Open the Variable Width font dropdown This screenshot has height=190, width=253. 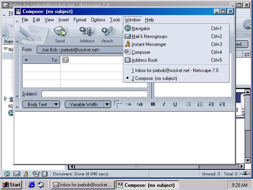pyautogui.click(x=107, y=104)
